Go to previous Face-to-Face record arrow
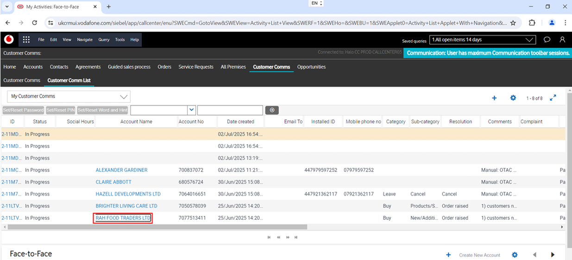The height and width of the screenshot is (260, 572). click(x=534, y=255)
